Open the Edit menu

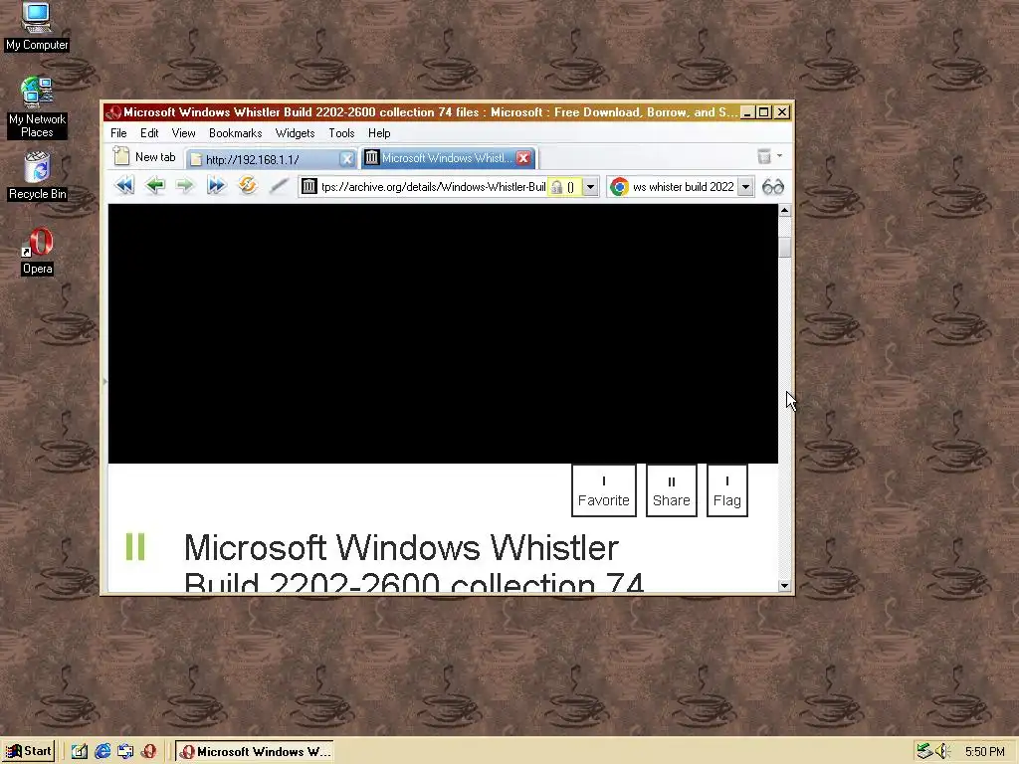coord(149,133)
